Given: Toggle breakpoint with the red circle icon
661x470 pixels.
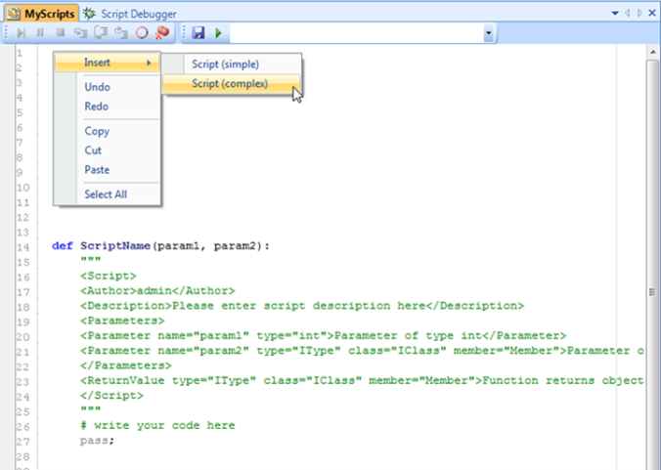Looking at the screenshot, I should [142, 33].
